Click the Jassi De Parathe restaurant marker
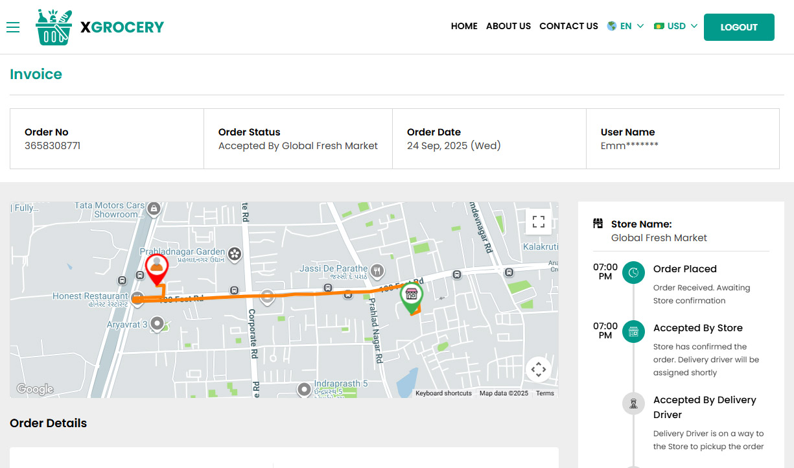 [377, 270]
